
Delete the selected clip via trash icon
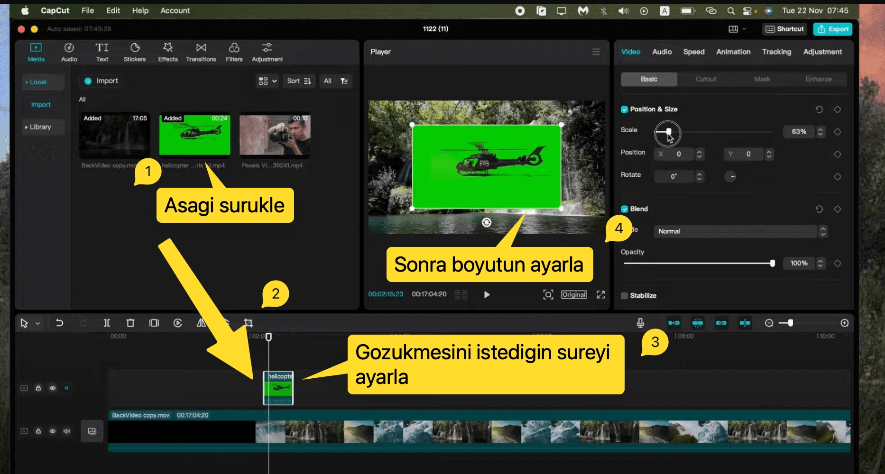130,323
